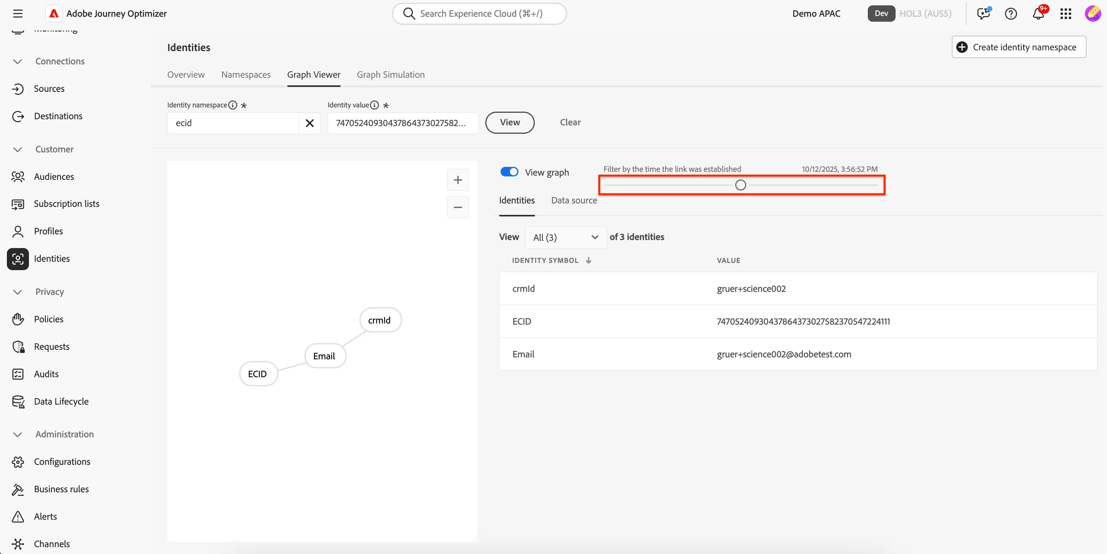Show Identity value info tooltip
1107x554 pixels.
click(374, 105)
